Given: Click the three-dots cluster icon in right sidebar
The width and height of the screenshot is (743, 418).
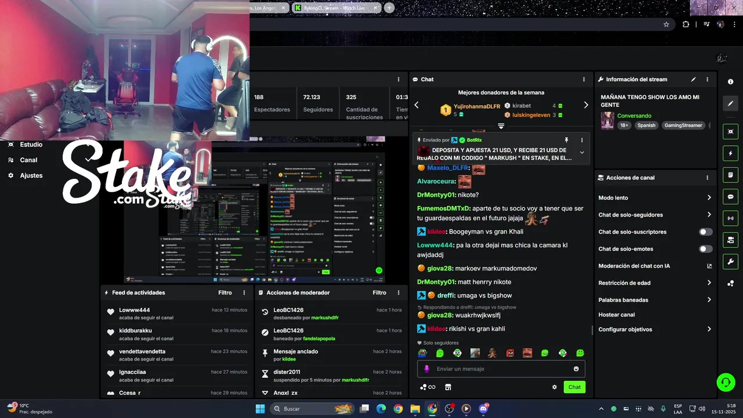Looking at the screenshot, I should coord(730,283).
